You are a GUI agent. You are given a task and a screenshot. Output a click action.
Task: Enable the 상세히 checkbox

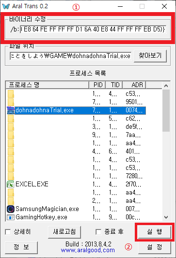tap(8, 232)
